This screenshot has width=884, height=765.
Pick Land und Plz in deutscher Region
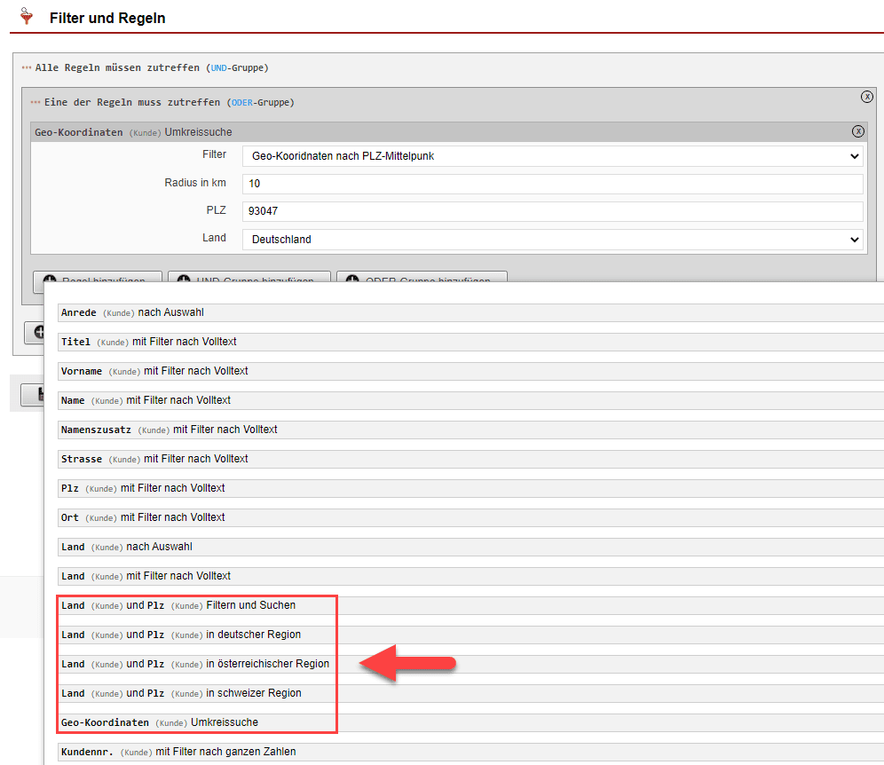181,635
